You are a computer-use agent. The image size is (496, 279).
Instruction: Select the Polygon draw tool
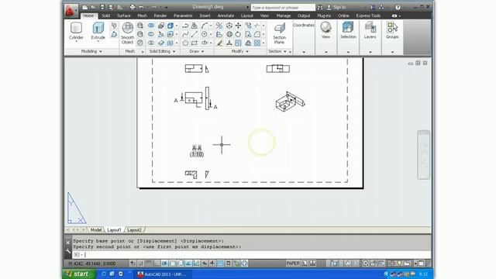coord(186,43)
